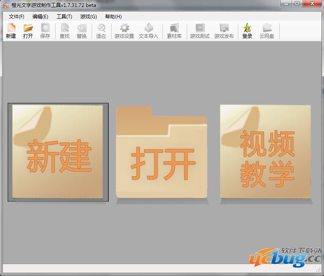This screenshot has width=324, height=276.
Task: Open the 游戏(G) menu
Action: pos(89,17)
